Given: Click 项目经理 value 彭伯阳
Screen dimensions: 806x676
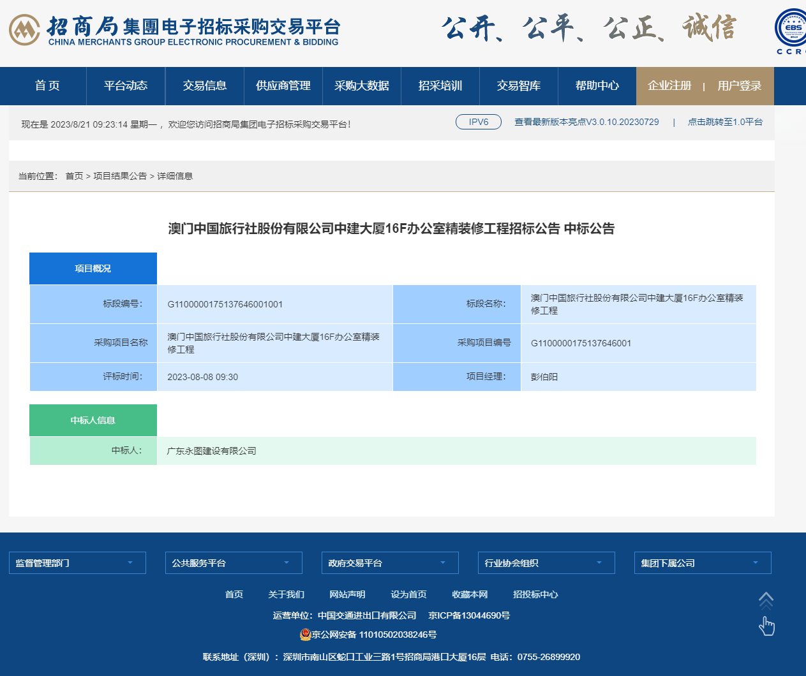Looking at the screenshot, I should click(544, 377).
